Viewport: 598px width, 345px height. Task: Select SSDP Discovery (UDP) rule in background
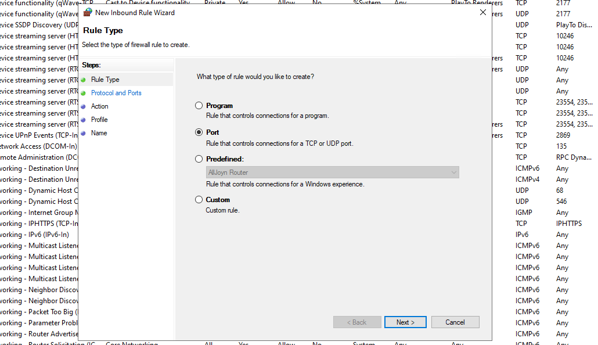click(x=39, y=25)
